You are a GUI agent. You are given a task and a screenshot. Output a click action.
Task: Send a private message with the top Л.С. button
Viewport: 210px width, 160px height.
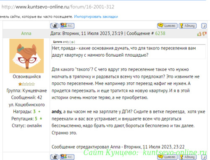click(x=67, y=26)
